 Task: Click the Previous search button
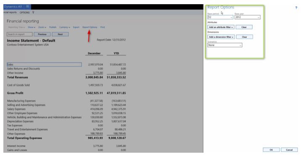click(x=42, y=34)
